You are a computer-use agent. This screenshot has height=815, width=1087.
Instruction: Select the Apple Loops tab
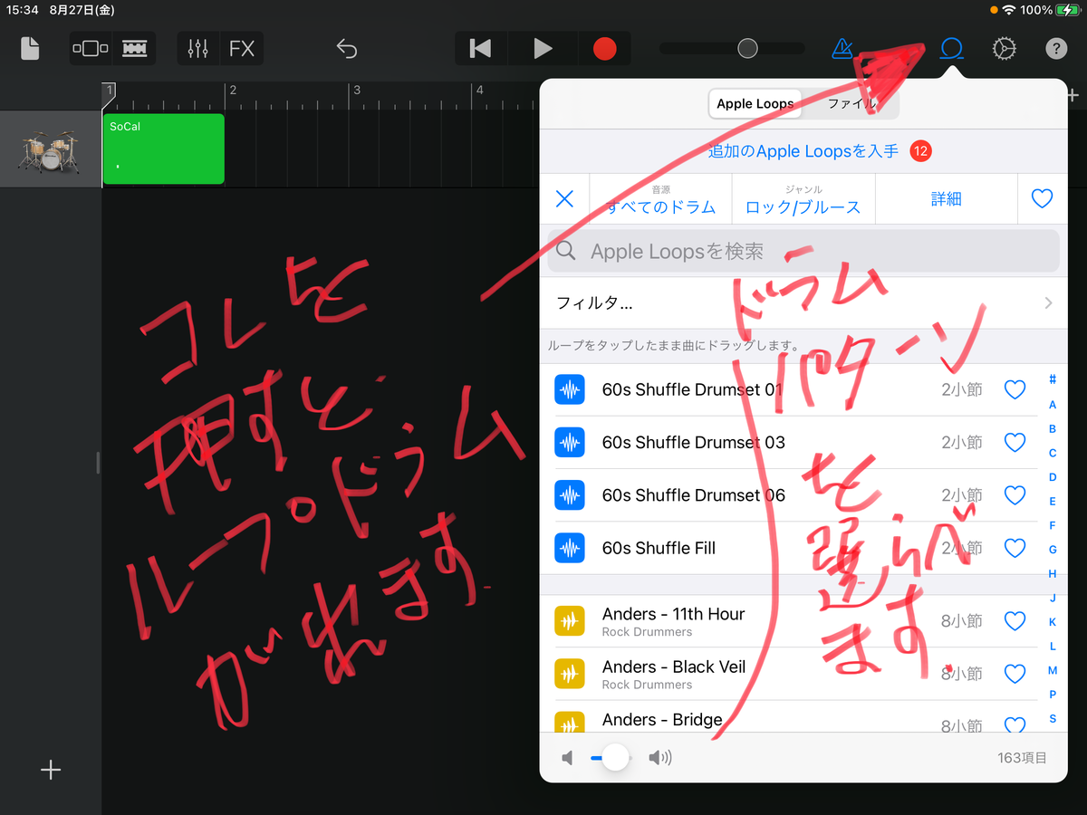click(x=755, y=103)
